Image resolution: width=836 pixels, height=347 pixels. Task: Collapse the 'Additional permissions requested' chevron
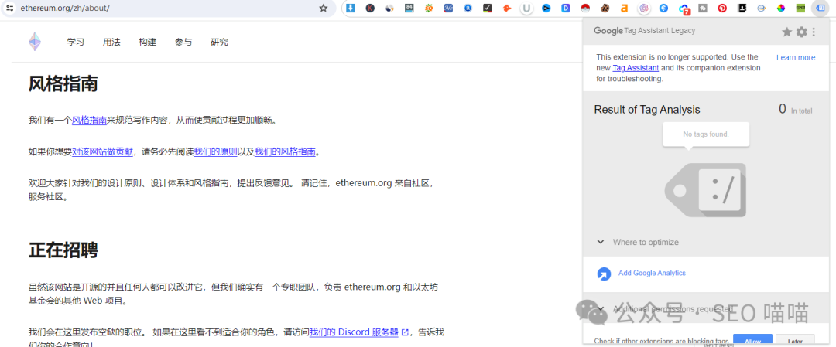tap(601, 308)
